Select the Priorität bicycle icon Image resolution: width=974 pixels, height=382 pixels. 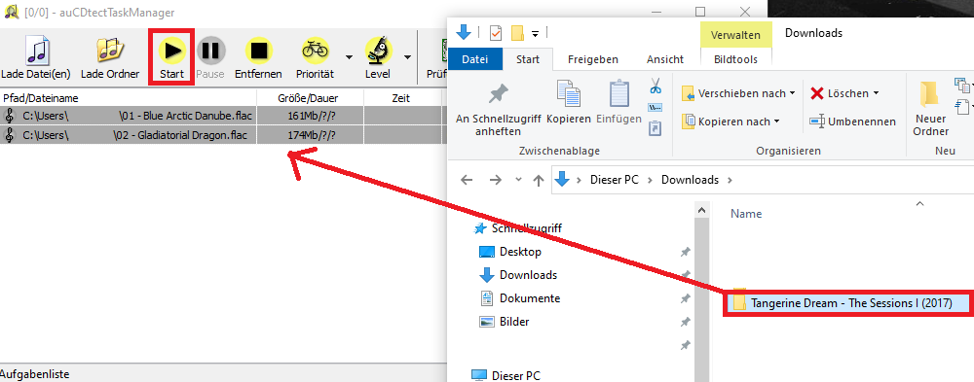coord(316,51)
